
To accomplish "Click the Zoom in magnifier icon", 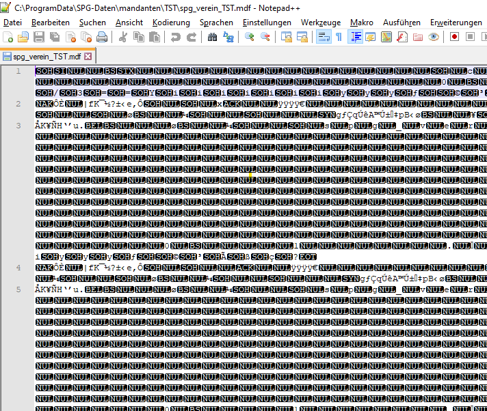I will tap(250, 37).
